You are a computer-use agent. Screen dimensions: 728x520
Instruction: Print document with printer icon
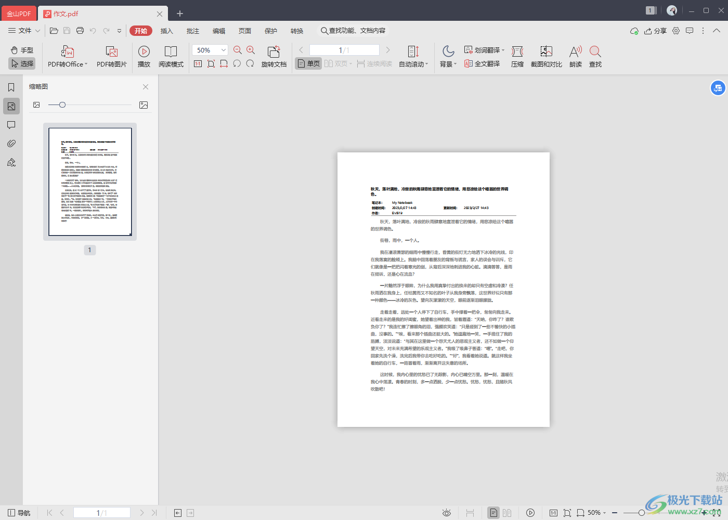tap(80, 31)
